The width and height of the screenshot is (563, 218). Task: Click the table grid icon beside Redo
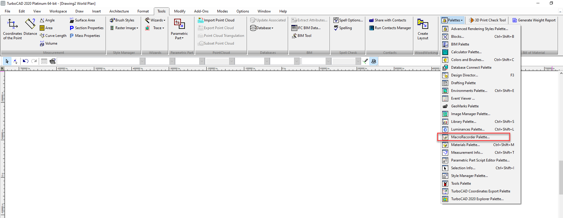pos(44,61)
